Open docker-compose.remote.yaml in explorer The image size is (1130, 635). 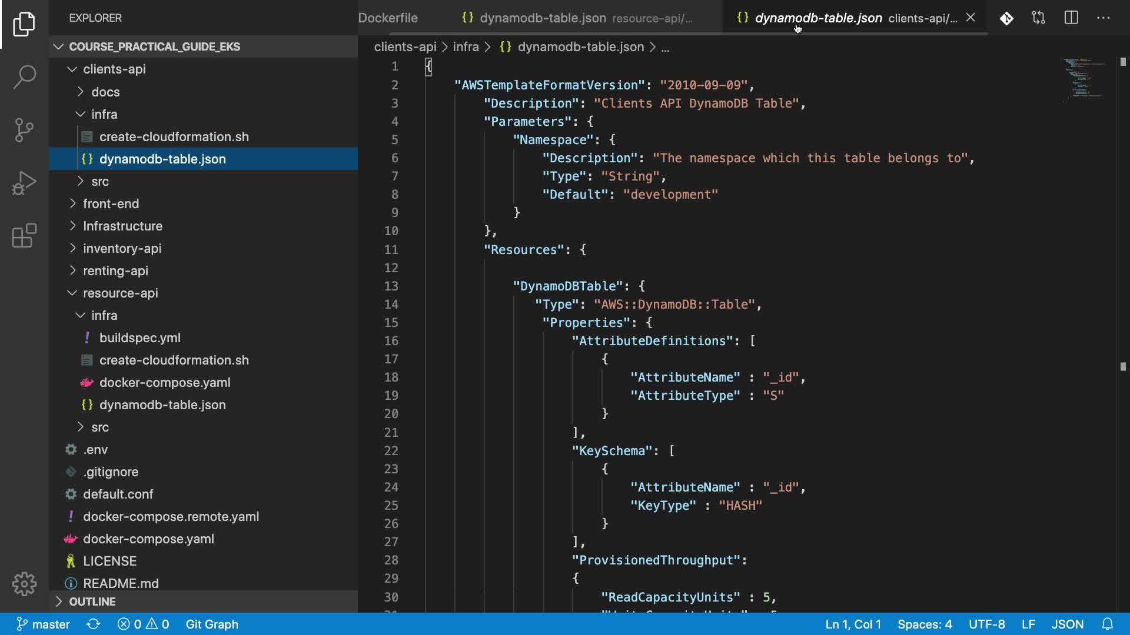tap(171, 516)
